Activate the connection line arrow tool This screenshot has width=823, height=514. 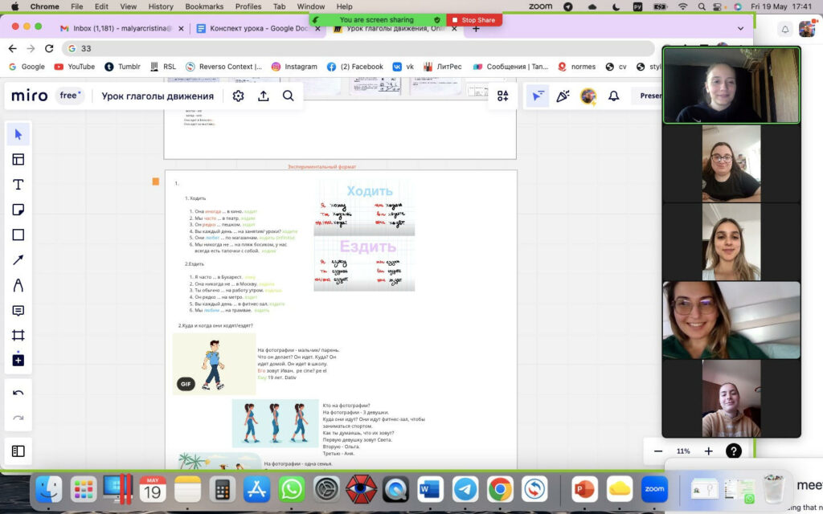coord(18,259)
